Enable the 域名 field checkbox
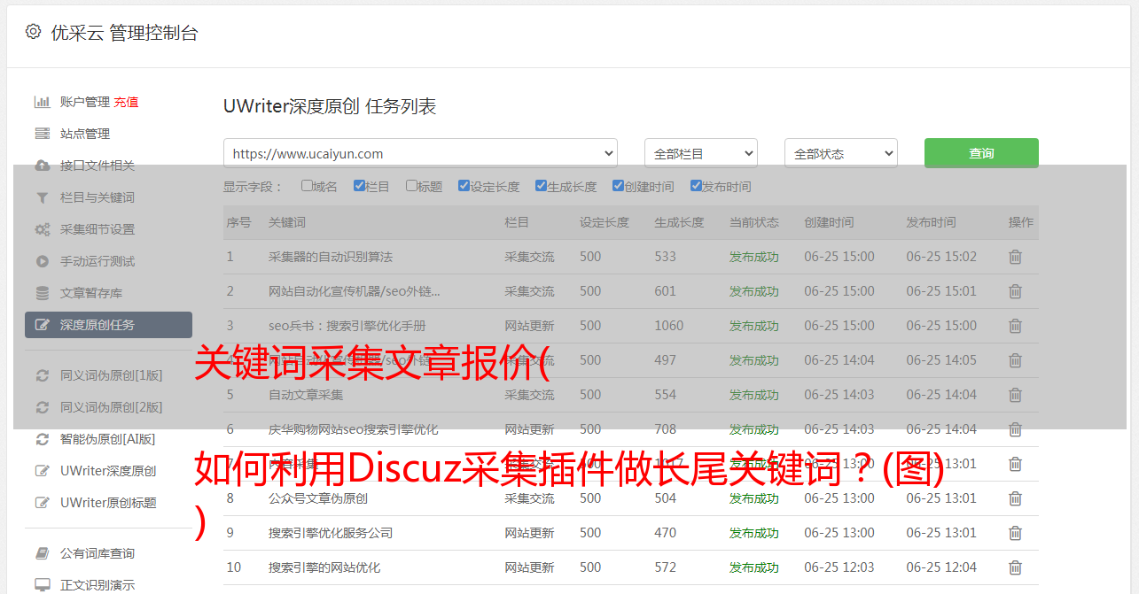 (307, 186)
